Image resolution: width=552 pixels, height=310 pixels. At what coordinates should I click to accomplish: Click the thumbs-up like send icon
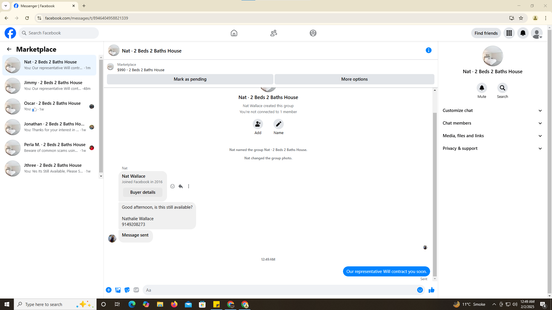431,290
